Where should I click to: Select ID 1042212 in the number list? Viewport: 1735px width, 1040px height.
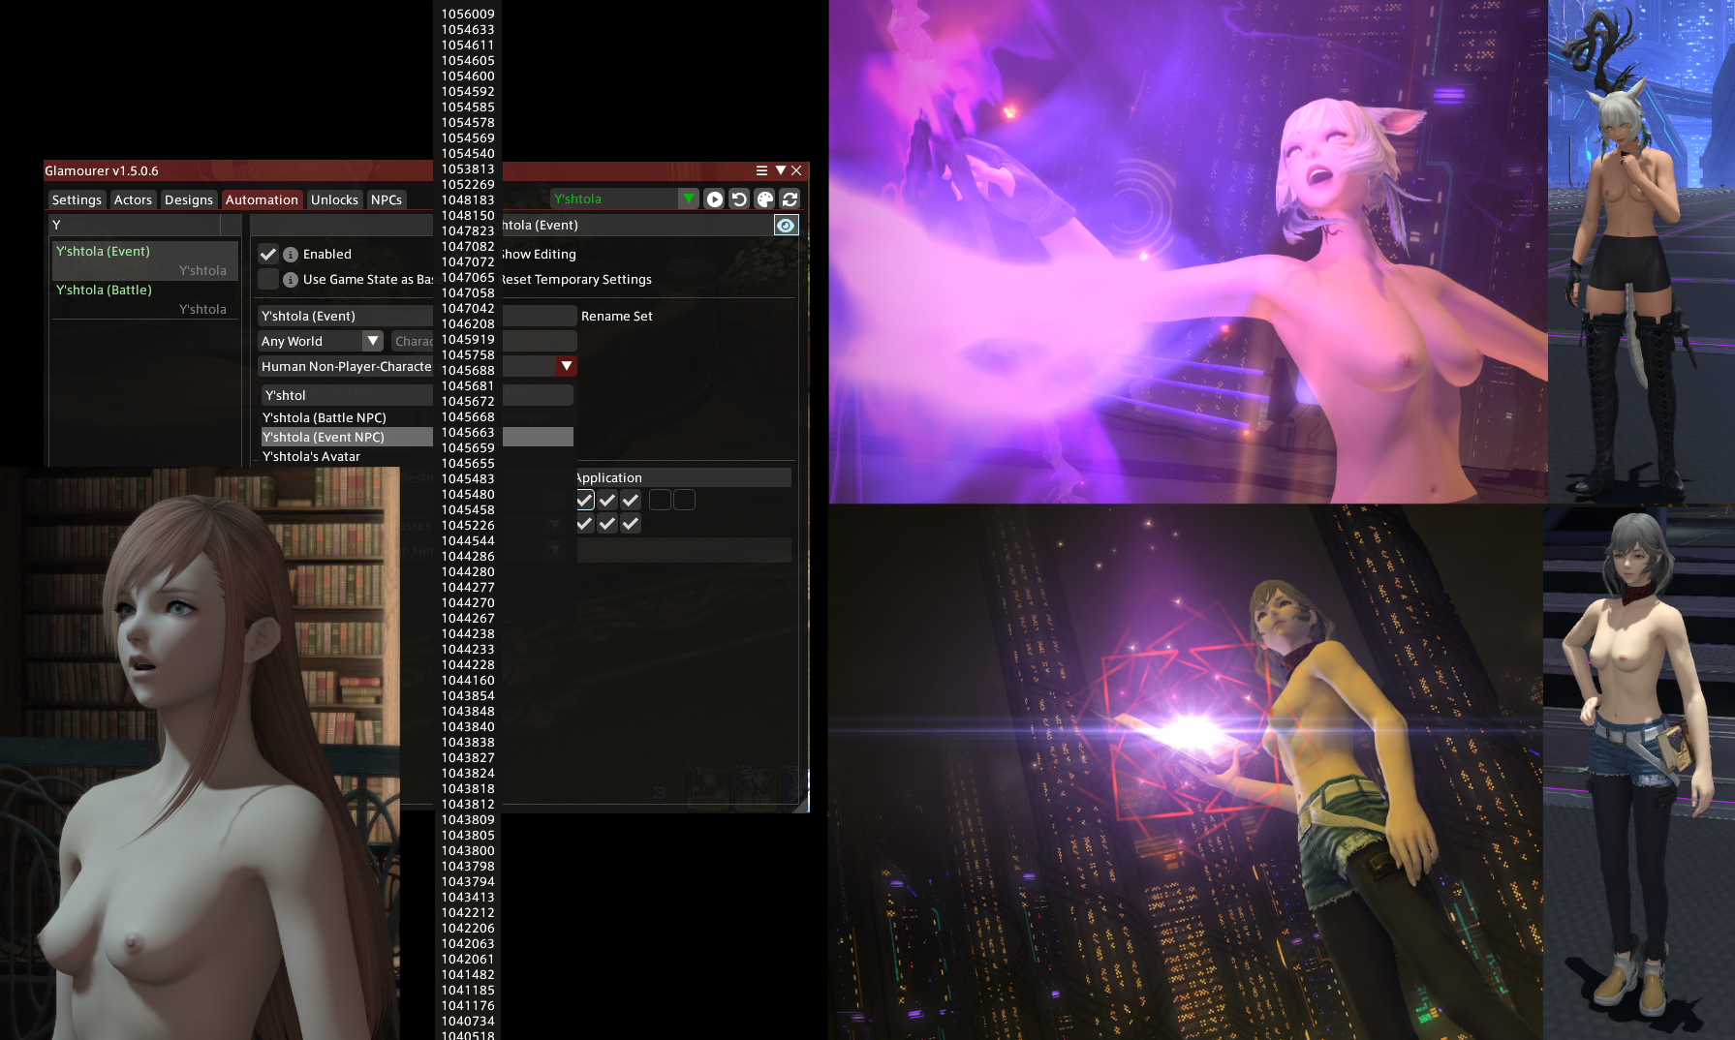point(468,912)
